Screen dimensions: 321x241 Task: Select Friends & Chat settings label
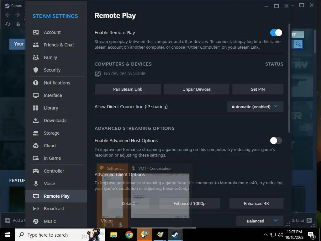[x=59, y=45]
